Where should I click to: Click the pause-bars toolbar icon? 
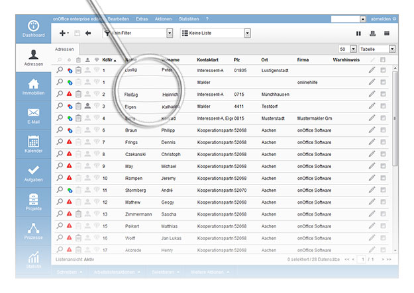click(x=358, y=33)
